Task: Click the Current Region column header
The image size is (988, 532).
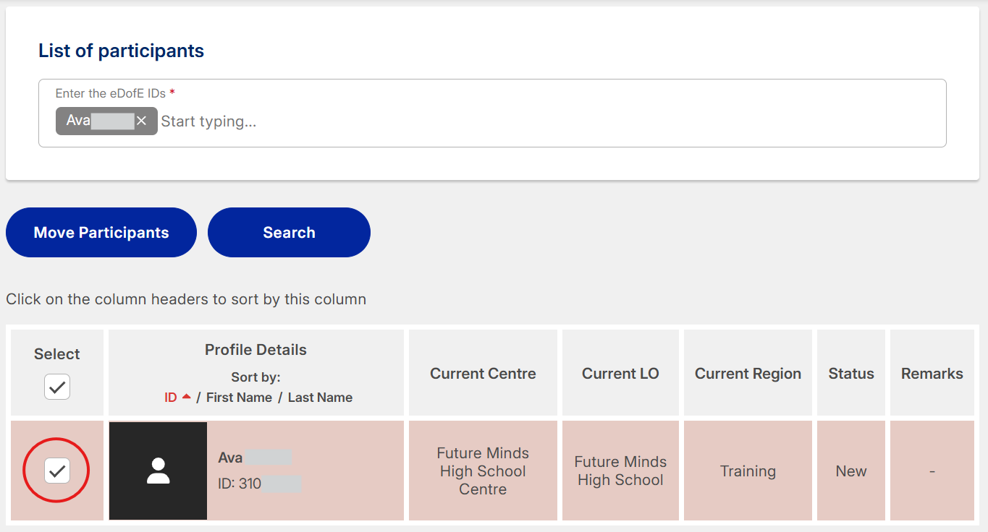Action: 748,374
